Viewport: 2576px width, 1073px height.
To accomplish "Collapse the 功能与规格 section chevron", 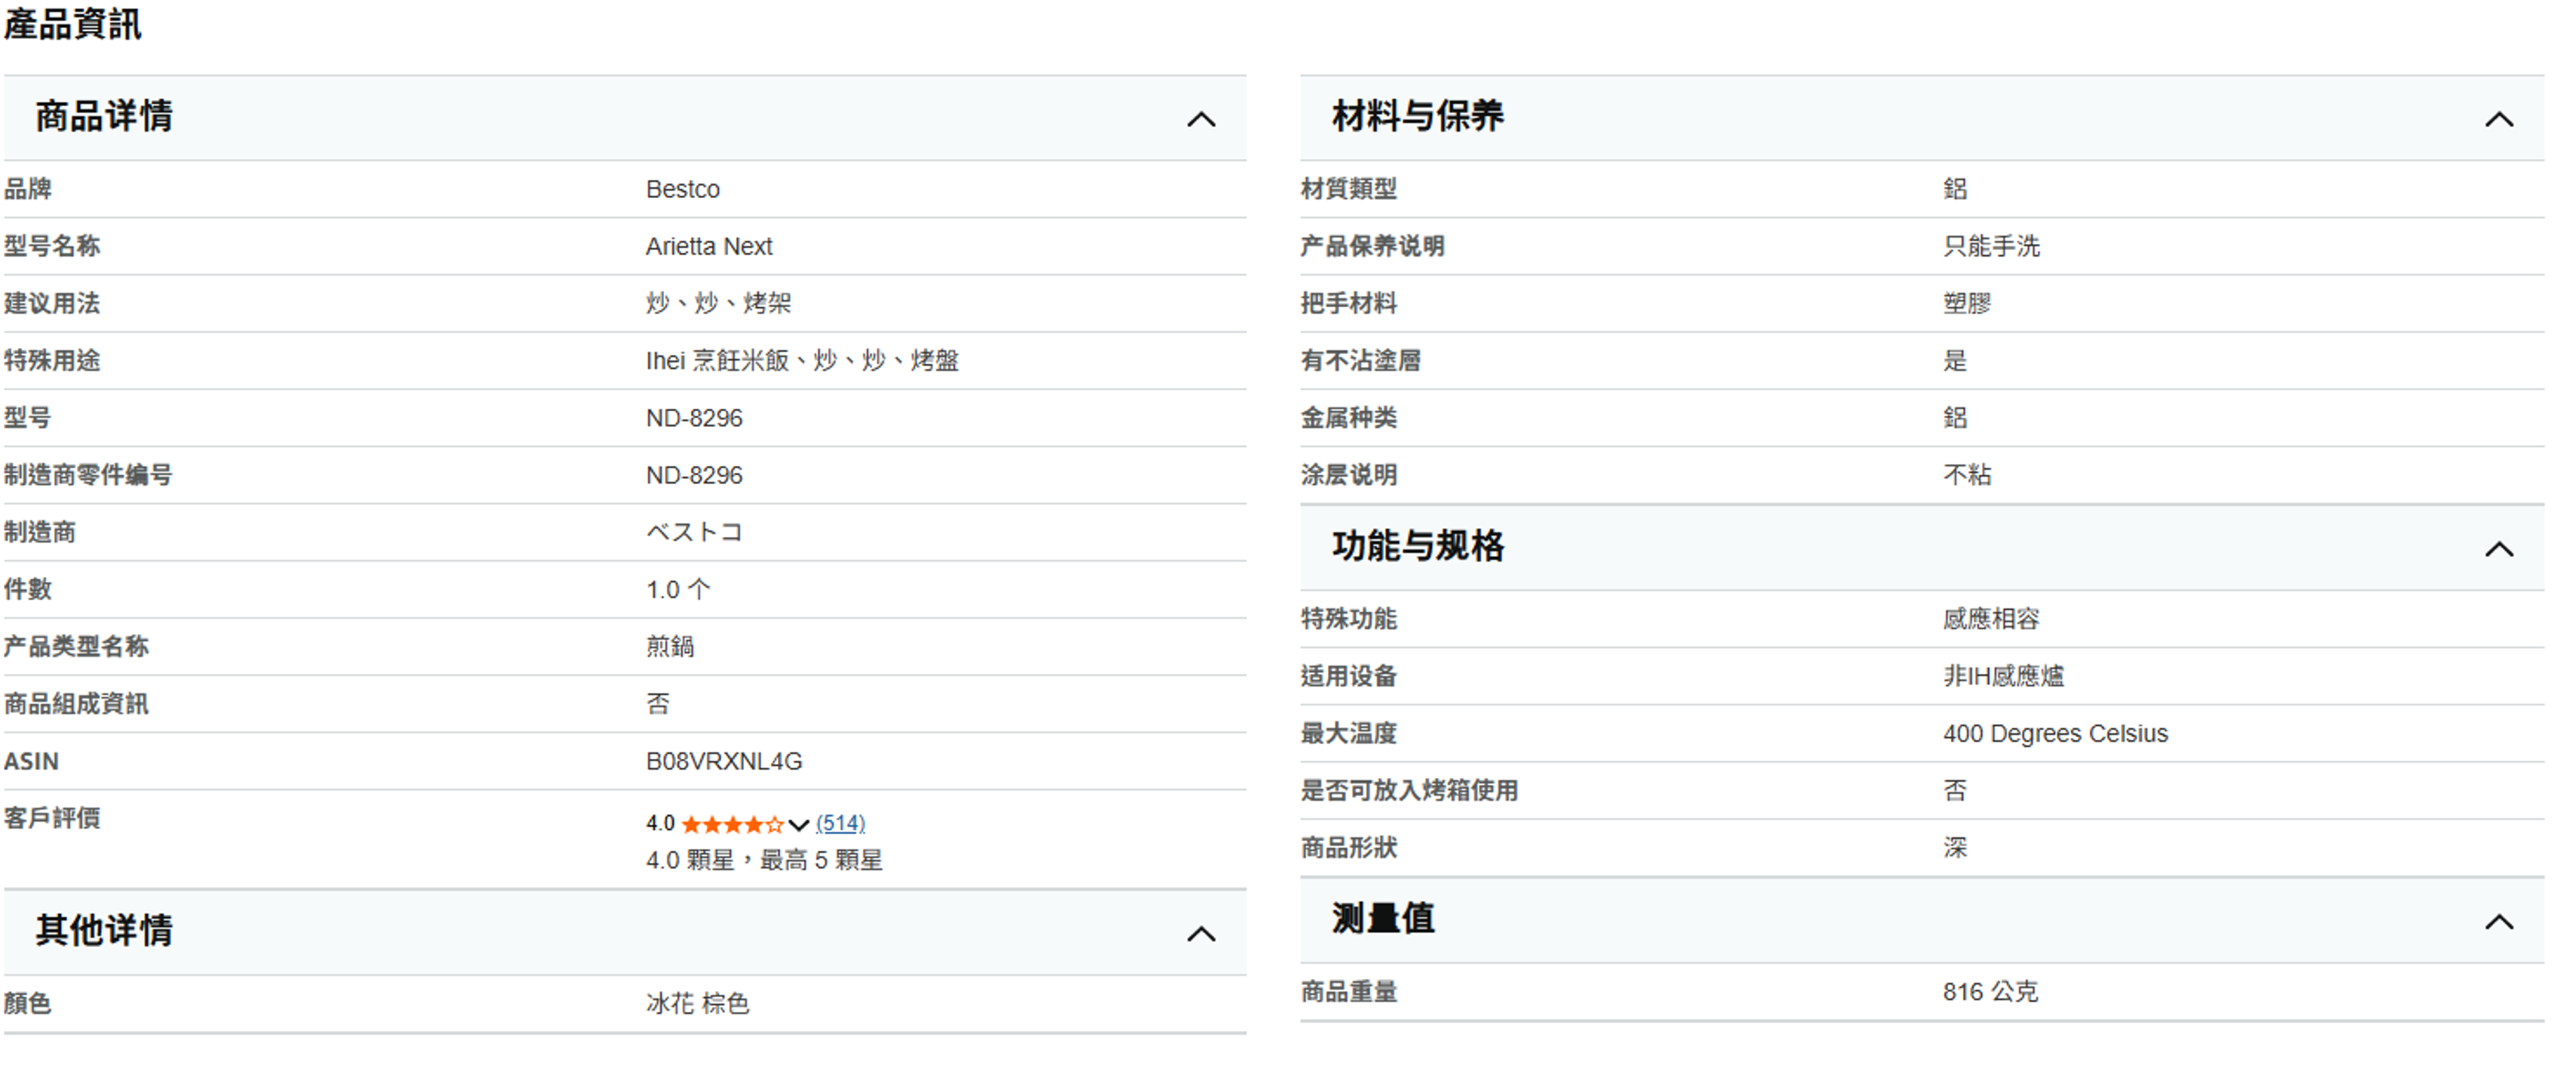I will tap(2498, 550).
